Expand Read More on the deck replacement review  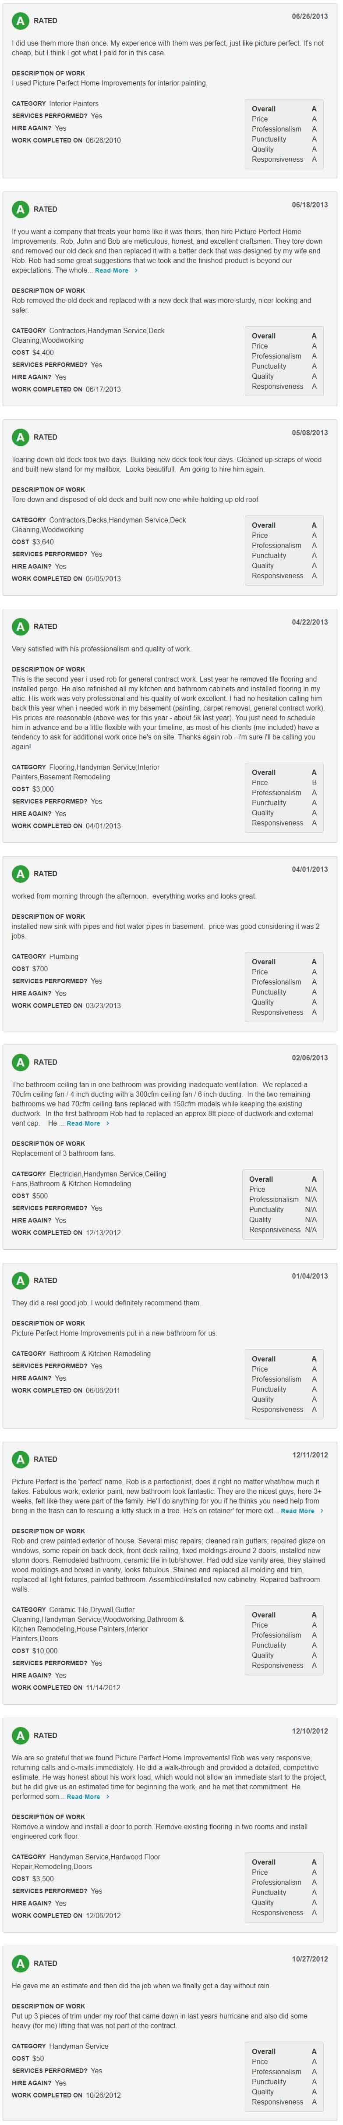[111, 270]
